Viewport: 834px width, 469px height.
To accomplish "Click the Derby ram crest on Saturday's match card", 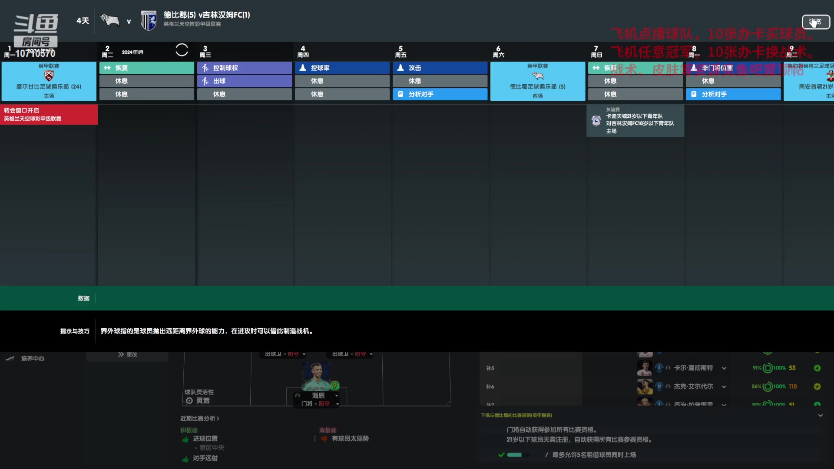I will (x=538, y=76).
